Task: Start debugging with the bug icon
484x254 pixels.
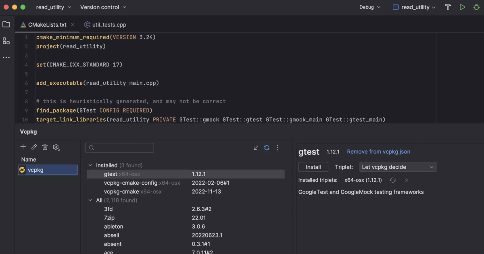Action: (x=476, y=7)
